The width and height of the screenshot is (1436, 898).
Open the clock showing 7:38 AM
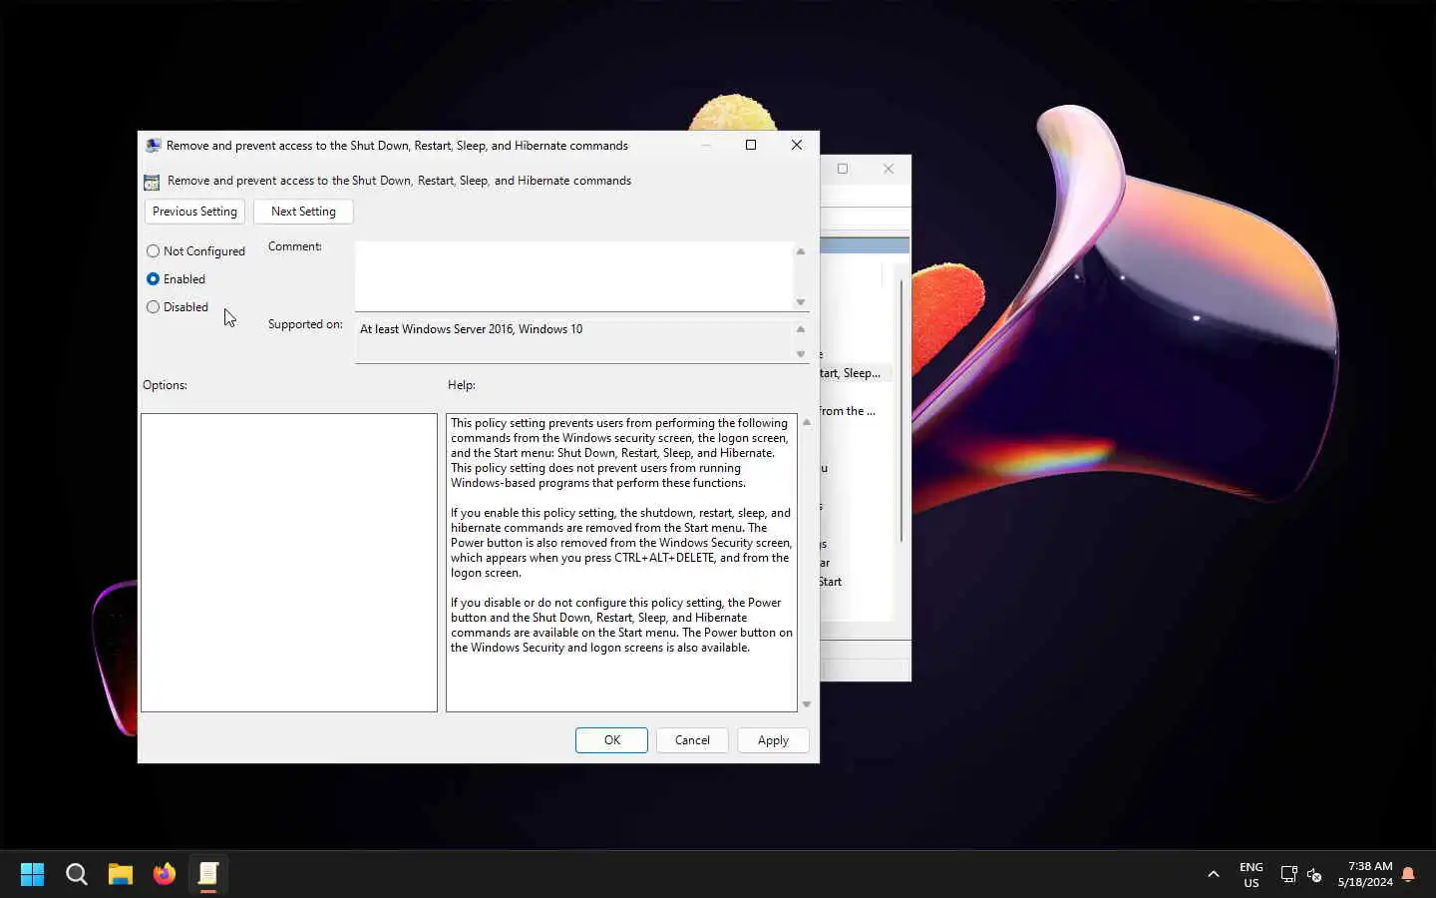(1365, 875)
